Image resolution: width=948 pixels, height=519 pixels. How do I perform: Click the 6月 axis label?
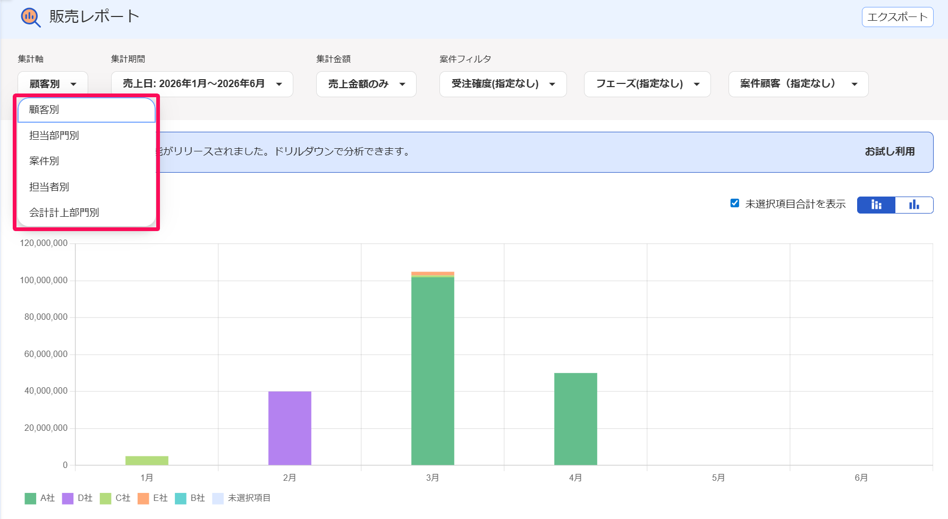point(861,478)
